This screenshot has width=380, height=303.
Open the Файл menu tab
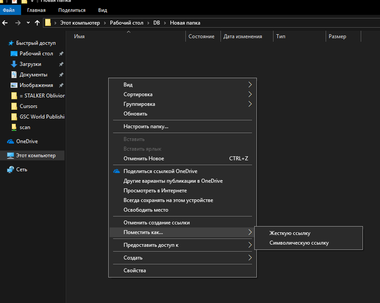(x=10, y=10)
